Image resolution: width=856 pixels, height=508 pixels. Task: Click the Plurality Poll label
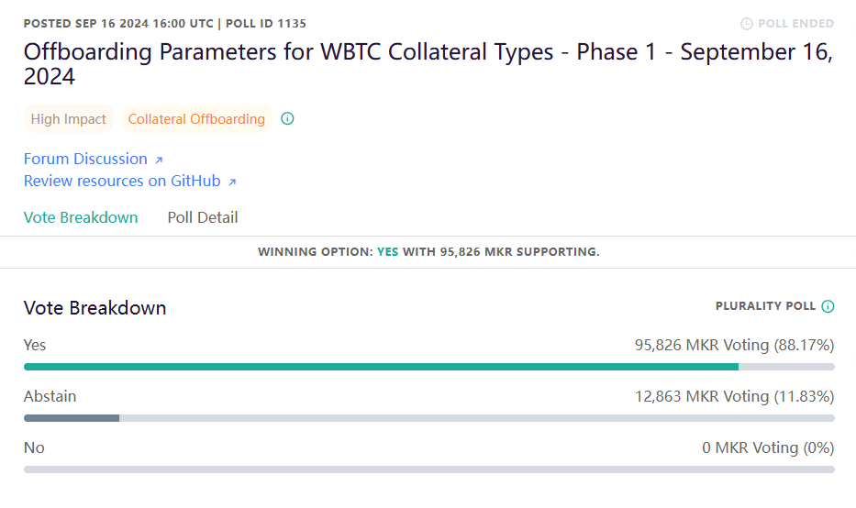pos(765,306)
